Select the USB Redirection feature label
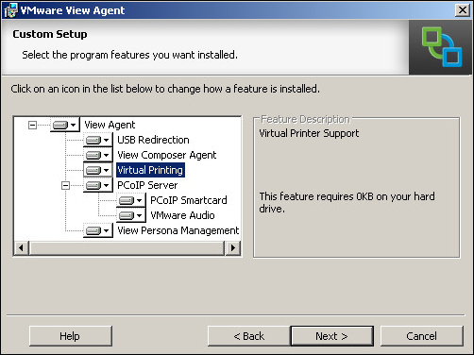Image resolution: width=474 pixels, height=355 pixels. coord(153,140)
